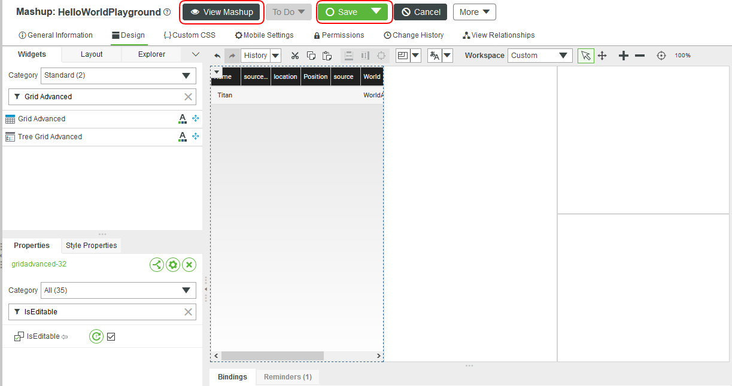Image resolution: width=732 pixels, height=386 pixels.
Task: Remove the grid widget with the green X icon
Action: [189, 265]
